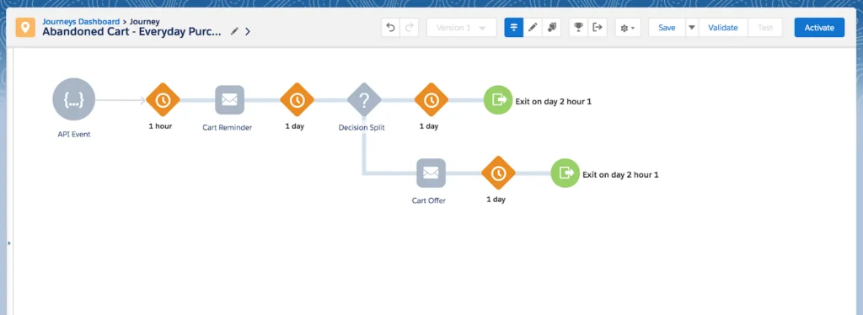The height and width of the screenshot is (315, 863).
Task: Click the disabled Test button
Action: coord(765,28)
